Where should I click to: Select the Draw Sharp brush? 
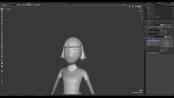coord(2,11)
